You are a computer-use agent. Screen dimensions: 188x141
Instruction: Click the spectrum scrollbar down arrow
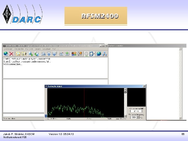[x=125, y=116]
